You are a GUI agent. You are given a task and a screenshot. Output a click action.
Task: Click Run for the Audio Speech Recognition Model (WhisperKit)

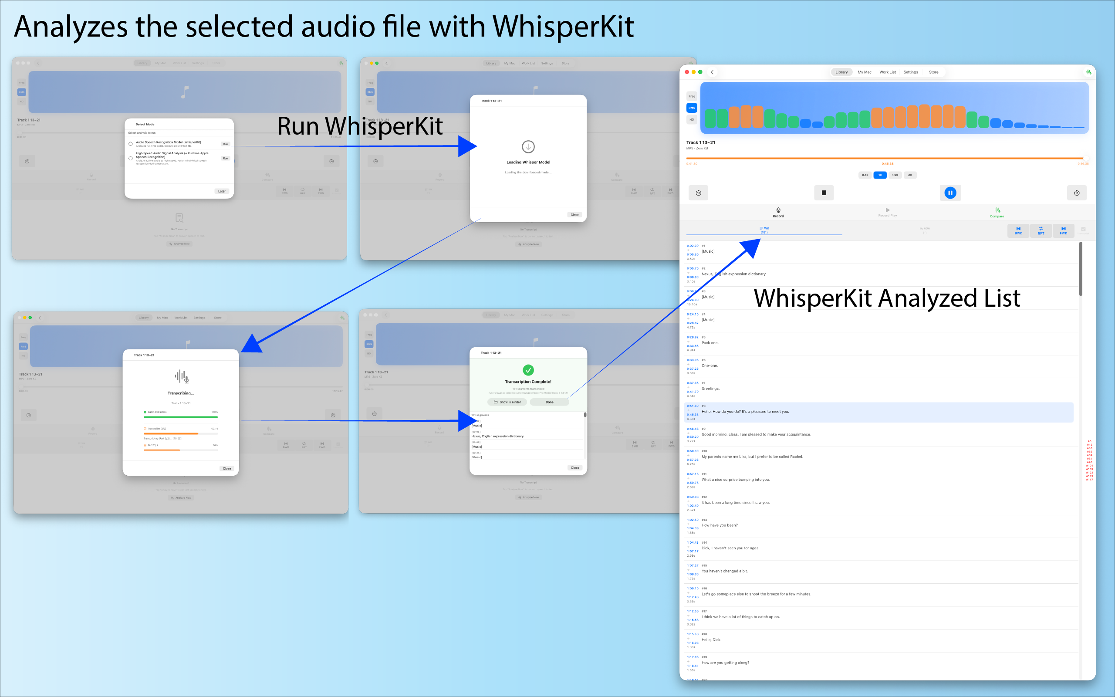(225, 144)
